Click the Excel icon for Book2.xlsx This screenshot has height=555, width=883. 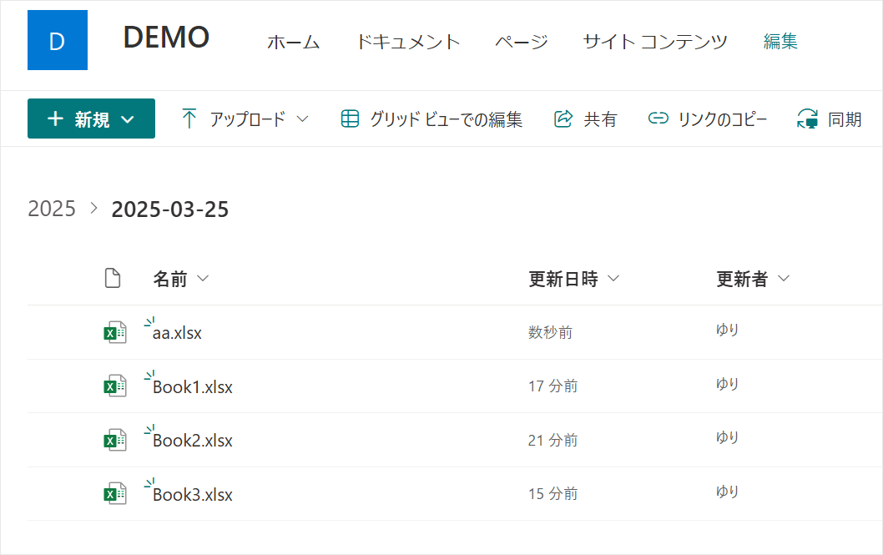point(114,441)
